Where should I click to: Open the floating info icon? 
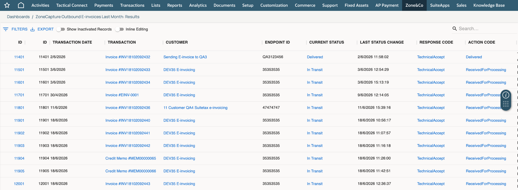point(506,95)
